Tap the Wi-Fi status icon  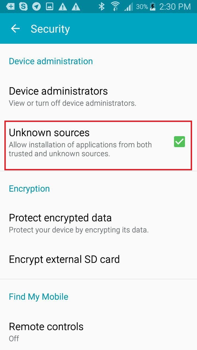click(x=115, y=6)
